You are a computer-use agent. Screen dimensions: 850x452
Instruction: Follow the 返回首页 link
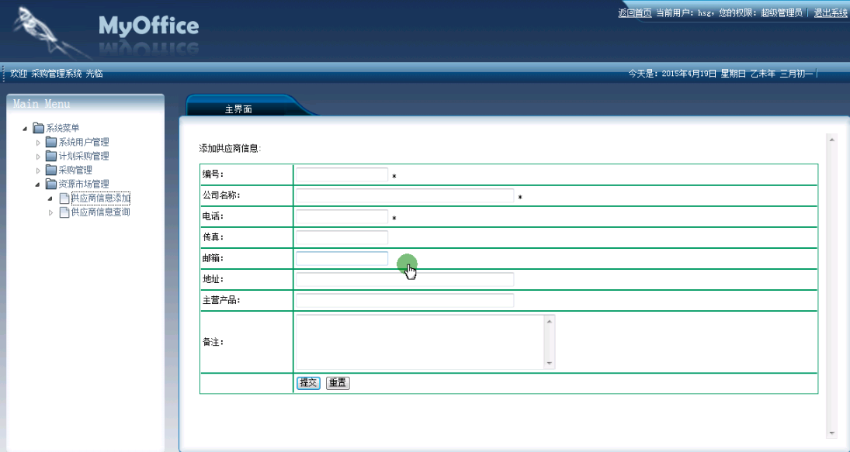634,13
